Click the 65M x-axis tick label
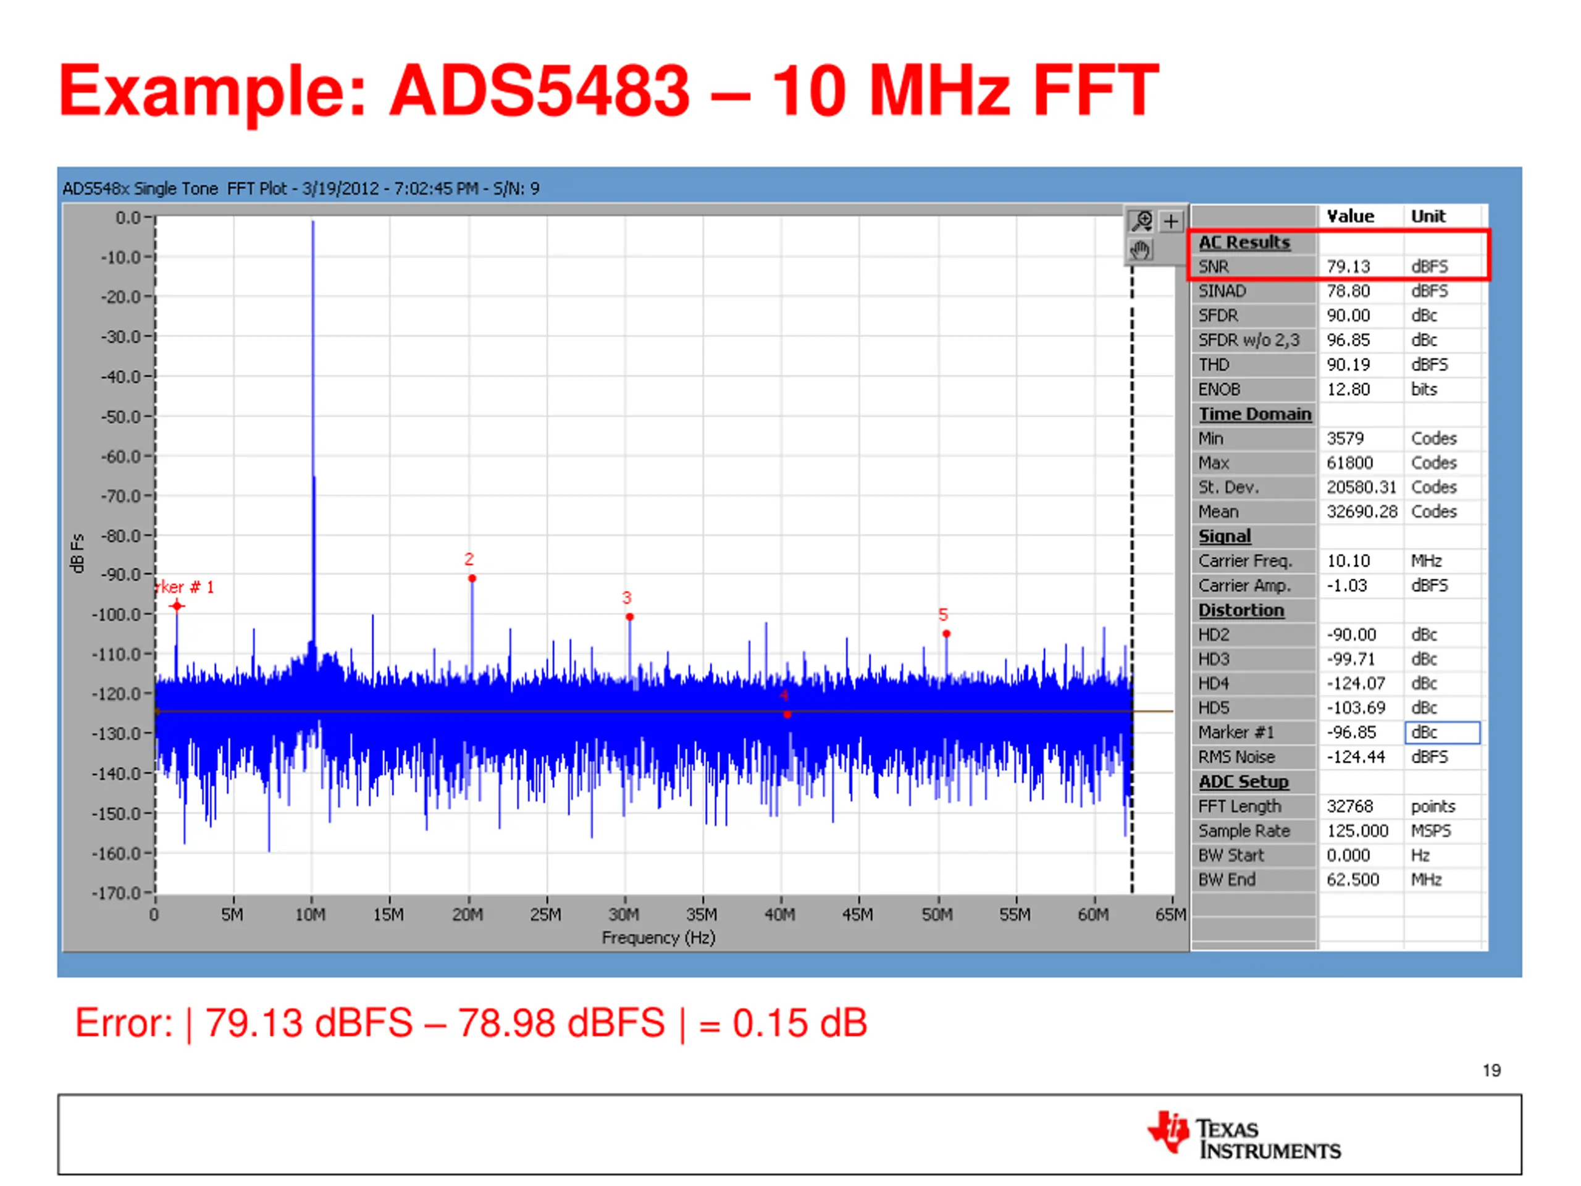Screen dimensions: 1581x1186 pyautogui.click(x=1171, y=915)
